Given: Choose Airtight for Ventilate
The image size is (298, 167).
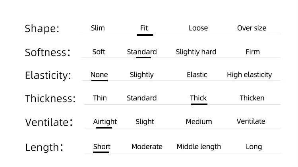Looking at the screenshot, I should coord(105,122).
